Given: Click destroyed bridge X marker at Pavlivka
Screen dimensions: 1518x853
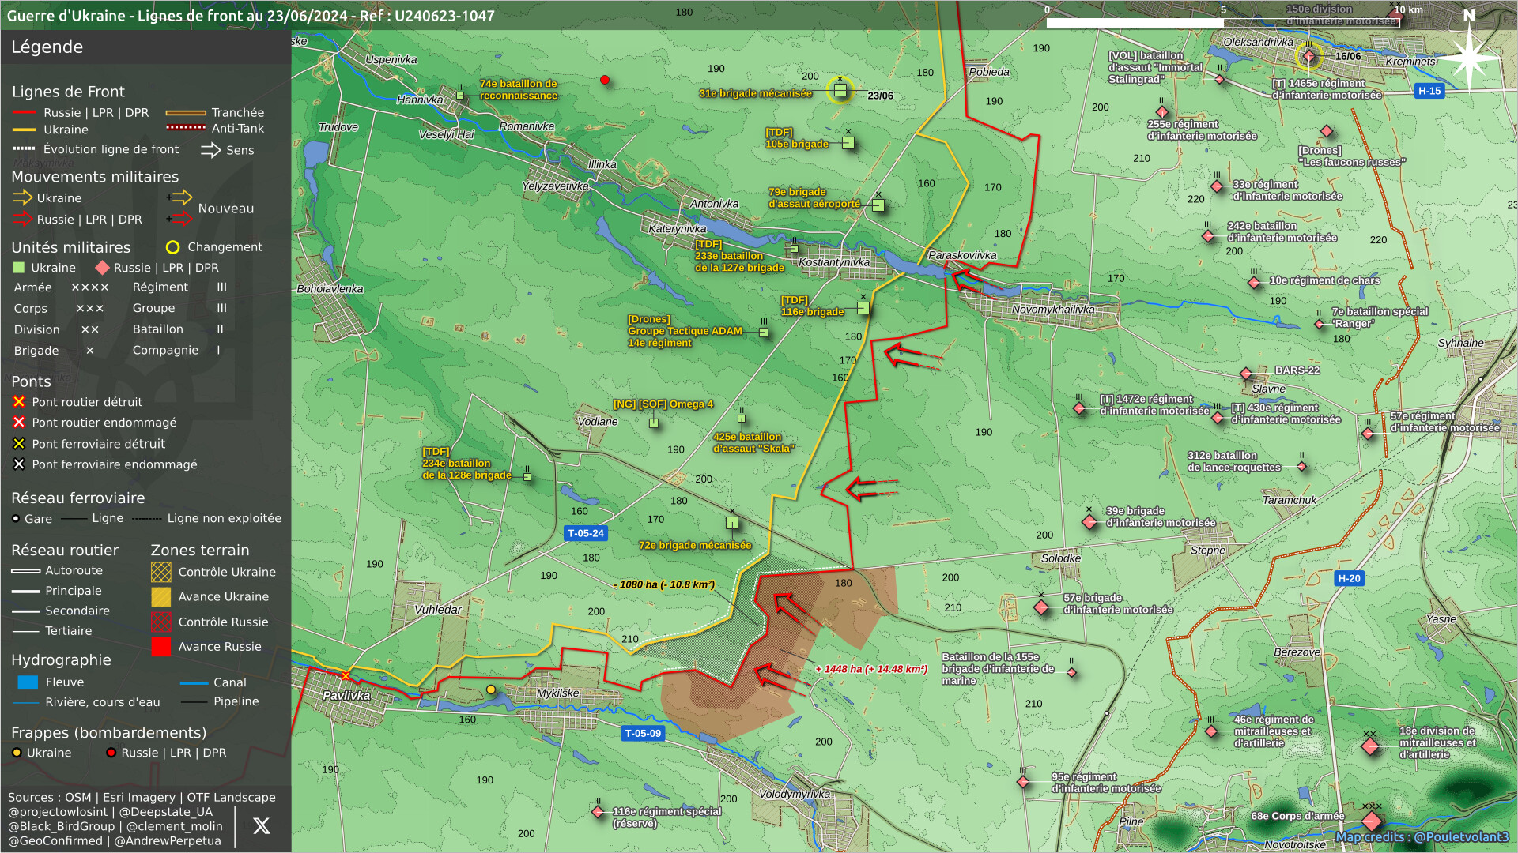Looking at the screenshot, I should pyautogui.click(x=346, y=675).
